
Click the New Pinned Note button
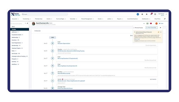(152, 28)
